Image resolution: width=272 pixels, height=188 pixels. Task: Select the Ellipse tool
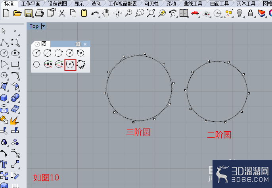[15, 53]
